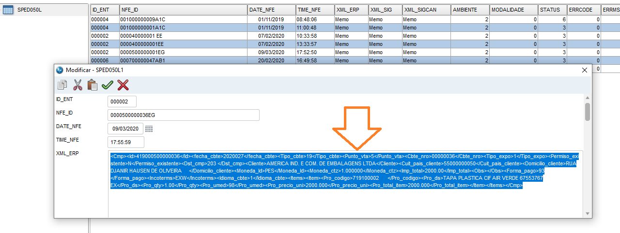Sort by the NFE_ID column header

183,10
